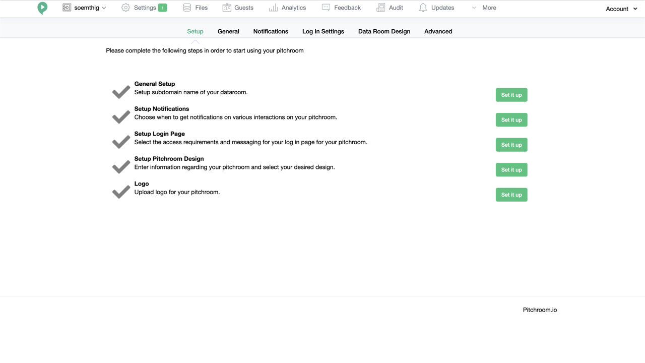645x363 pixels.
Task: Open the Feedback navigation item
Action: 341,8
